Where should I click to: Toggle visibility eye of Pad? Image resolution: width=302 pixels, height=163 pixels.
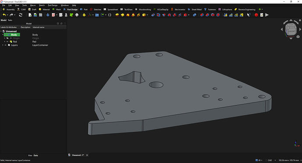(x=7, y=41)
